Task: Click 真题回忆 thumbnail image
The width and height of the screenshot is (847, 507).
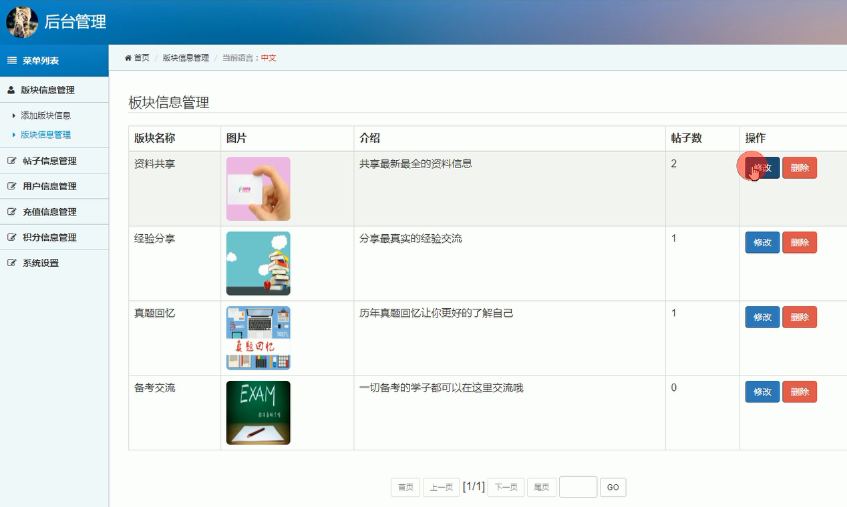Action: click(x=259, y=338)
